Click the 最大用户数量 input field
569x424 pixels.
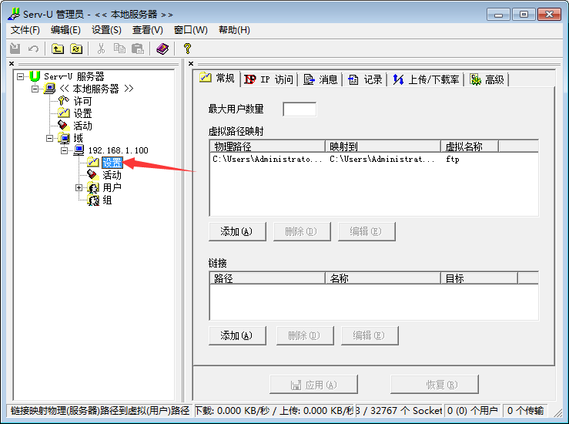tap(300, 109)
